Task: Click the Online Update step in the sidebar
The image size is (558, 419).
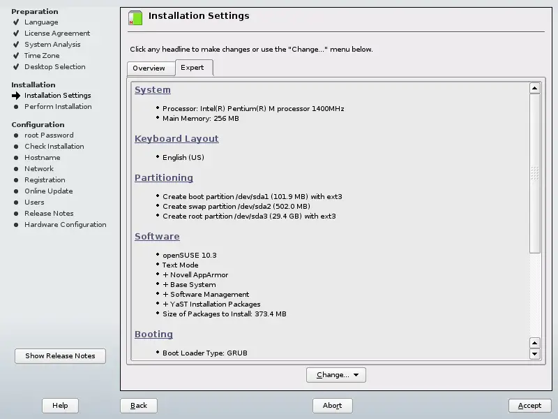Action: tap(48, 191)
